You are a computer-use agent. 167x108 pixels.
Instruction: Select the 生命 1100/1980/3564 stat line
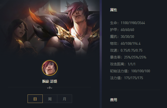click(128, 23)
